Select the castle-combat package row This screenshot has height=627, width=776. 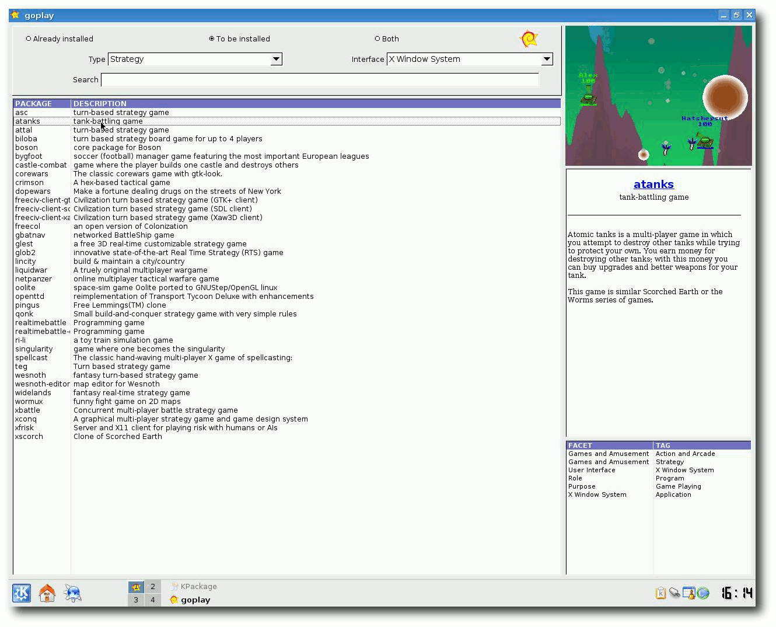pyautogui.click(x=287, y=165)
